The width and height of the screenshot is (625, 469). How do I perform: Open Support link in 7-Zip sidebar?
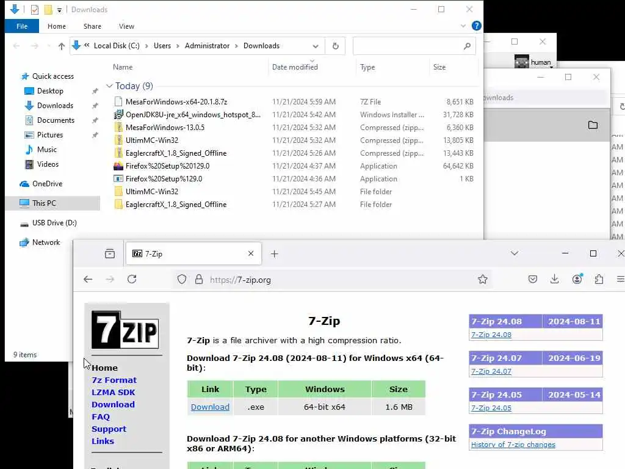point(109,429)
